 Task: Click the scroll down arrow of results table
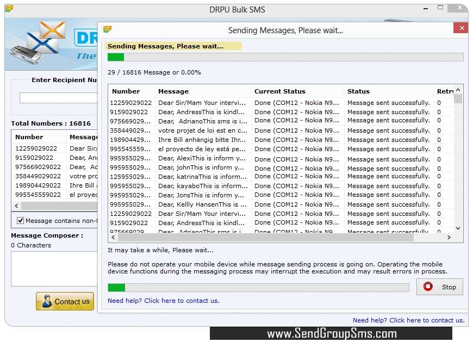point(458,228)
